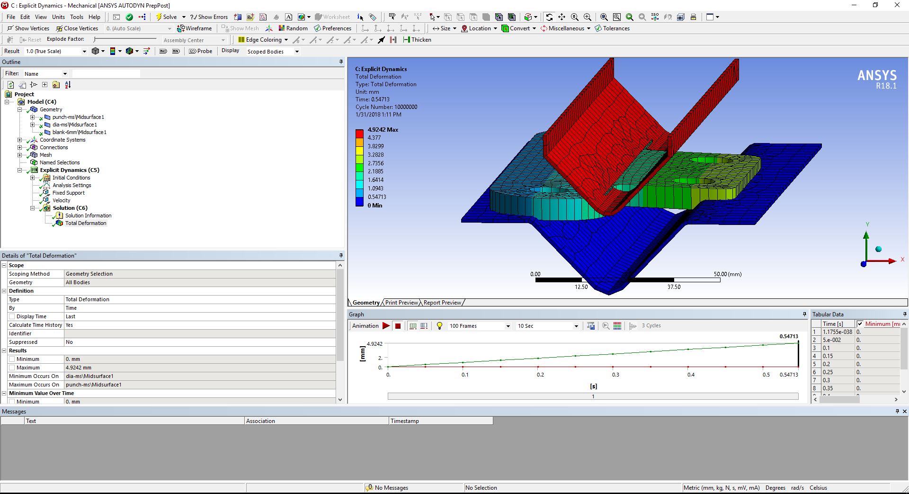This screenshot has height=494, width=909.
Task: Open the 10 Sec duration dropdown
Action: (576, 326)
